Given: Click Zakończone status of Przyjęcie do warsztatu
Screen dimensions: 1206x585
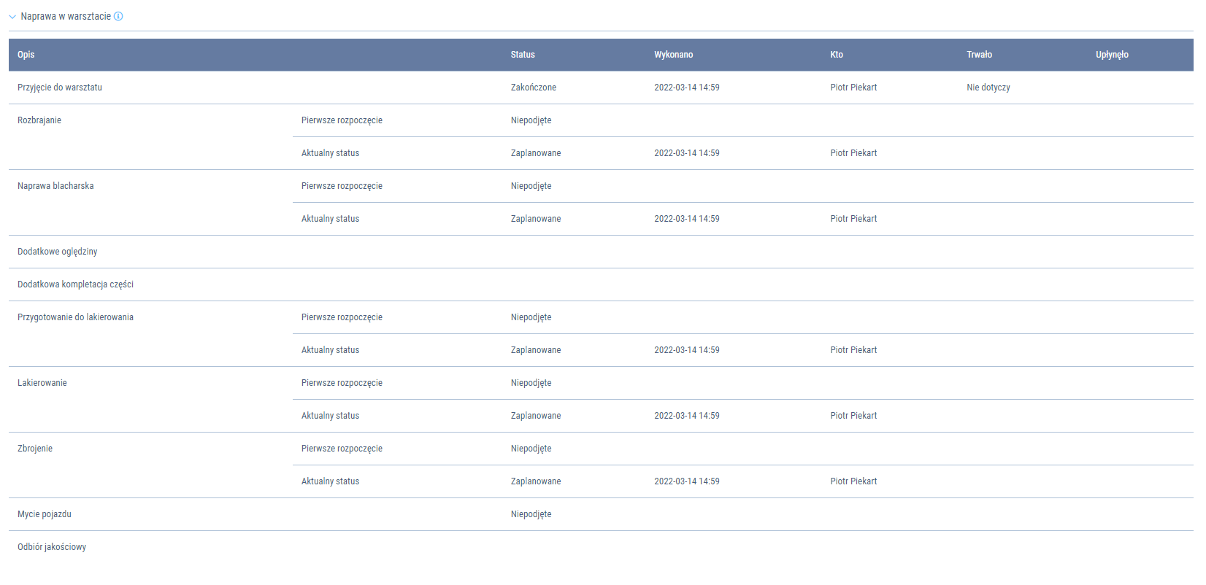Looking at the screenshot, I should [533, 88].
